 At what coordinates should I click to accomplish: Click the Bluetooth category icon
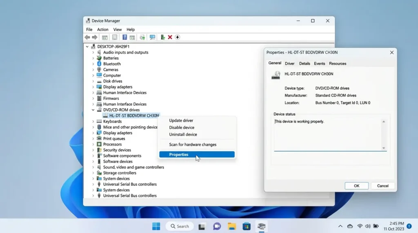[x=99, y=64]
